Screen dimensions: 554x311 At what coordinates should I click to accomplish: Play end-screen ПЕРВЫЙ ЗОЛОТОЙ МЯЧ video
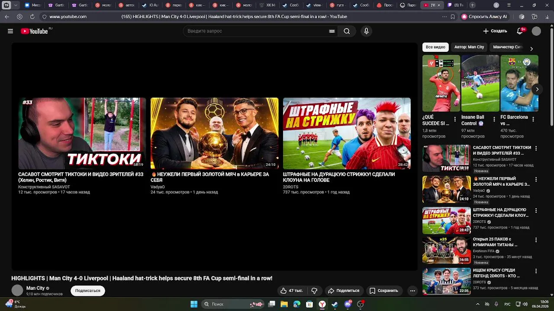[x=214, y=133]
